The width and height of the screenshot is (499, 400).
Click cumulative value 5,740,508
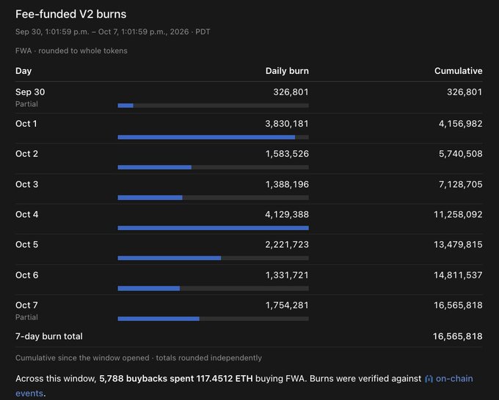coord(461,154)
